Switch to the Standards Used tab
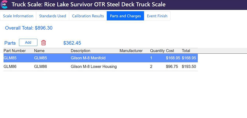The height and width of the screenshot is (118, 247). 53,16
